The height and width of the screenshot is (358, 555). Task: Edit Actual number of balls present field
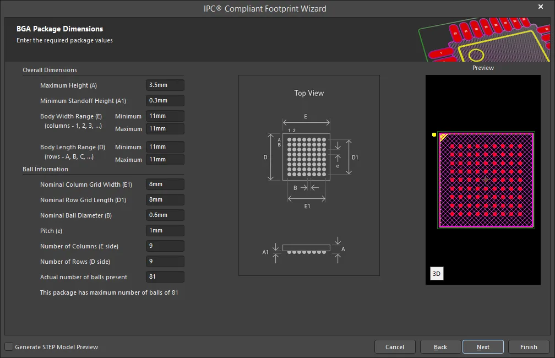pyautogui.click(x=165, y=276)
